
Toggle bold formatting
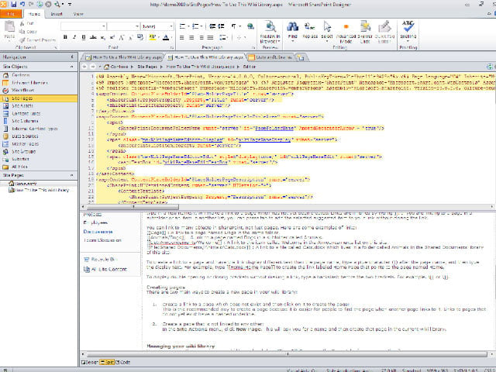pyautogui.click(x=65, y=37)
